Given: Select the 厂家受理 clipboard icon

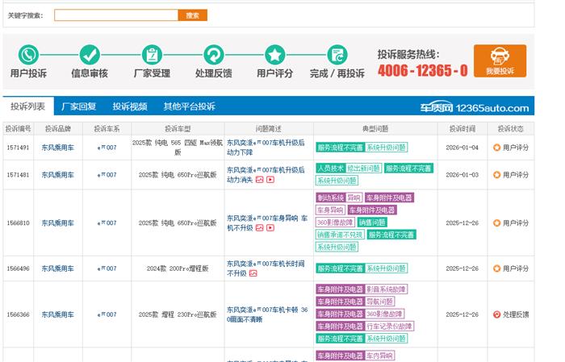Looking at the screenshot, I should point(151,54).
